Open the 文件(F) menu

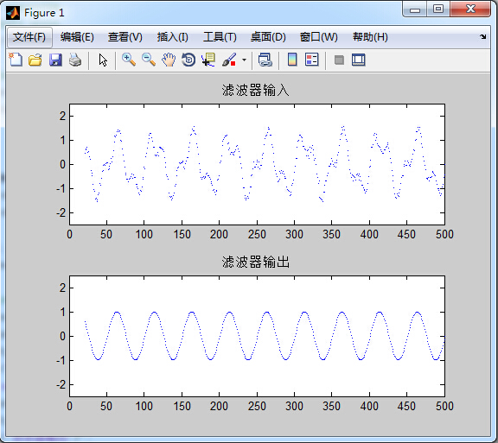(29, 37)
